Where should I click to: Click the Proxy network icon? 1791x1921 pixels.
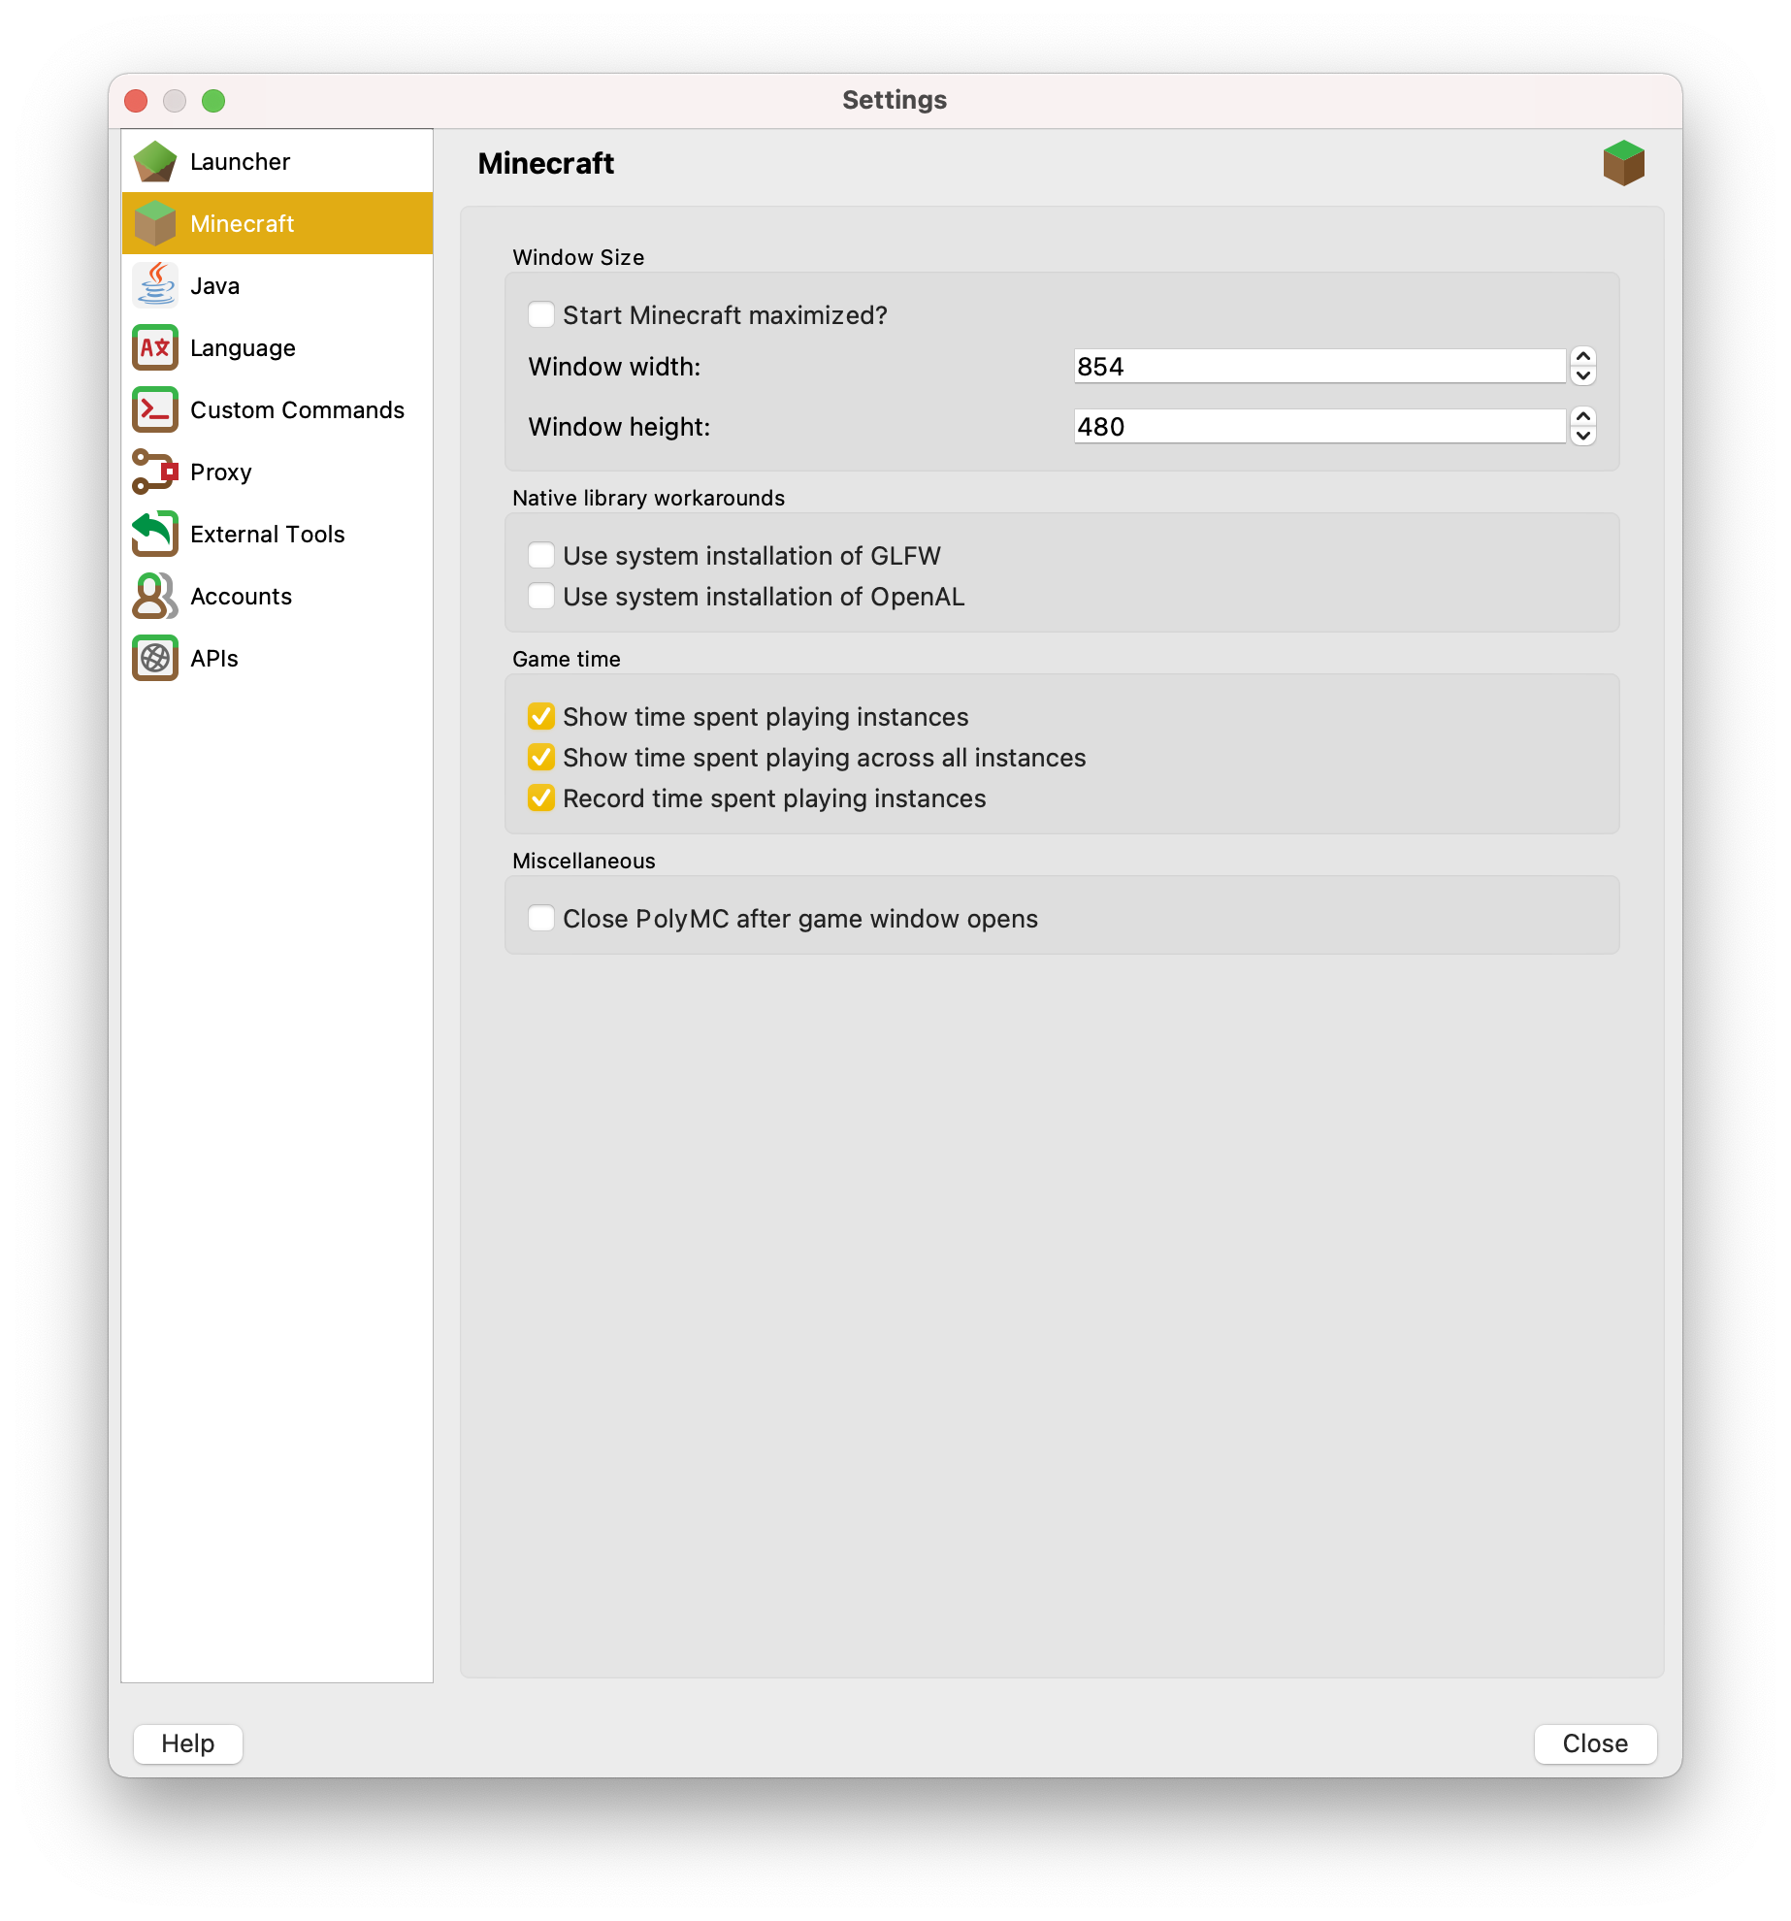[156, 472]
